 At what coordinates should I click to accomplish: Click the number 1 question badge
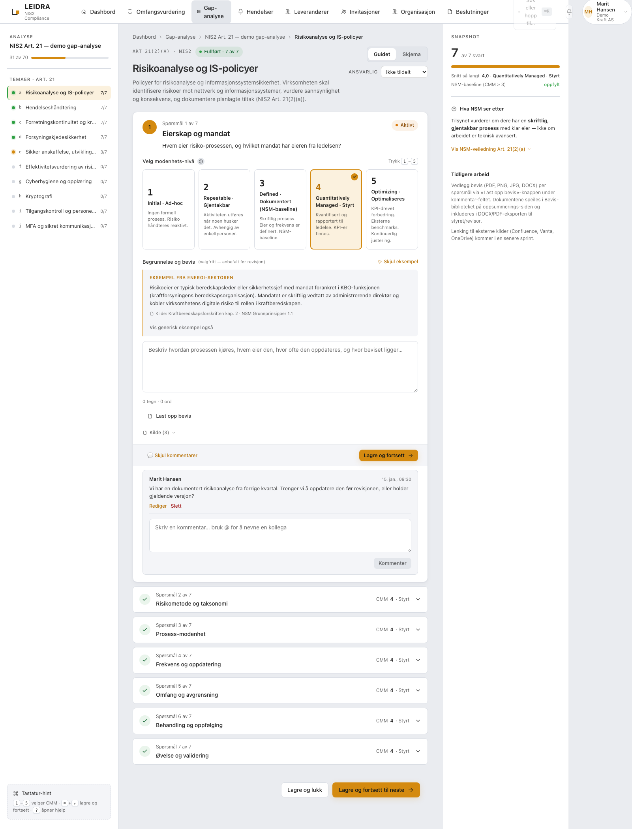point(150,127)
